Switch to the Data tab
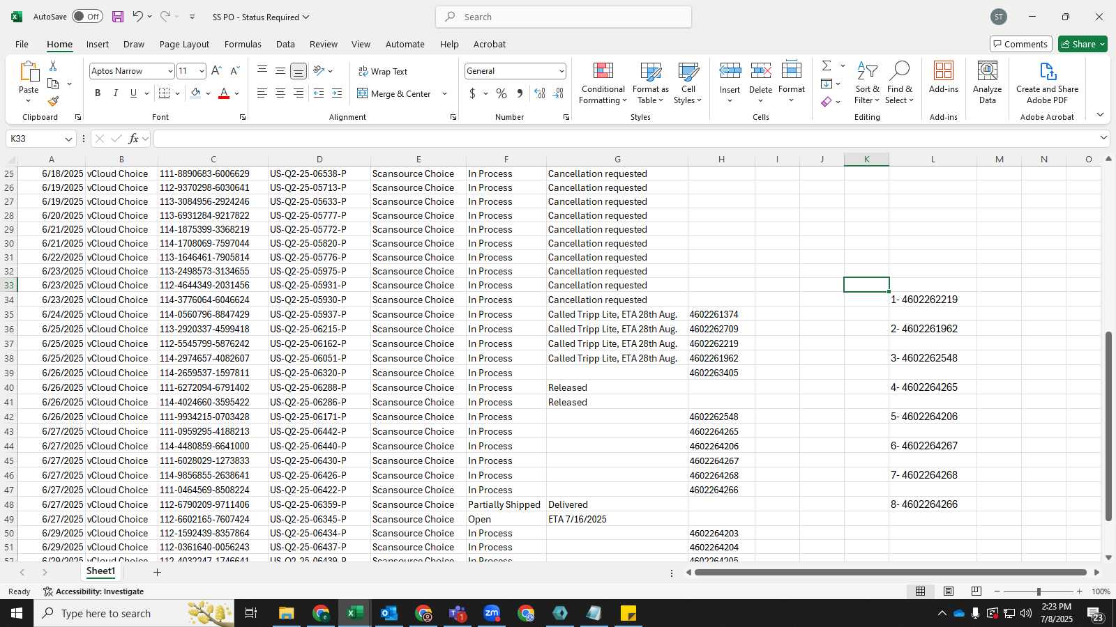 pyautogui.click(x=285, y=44)
